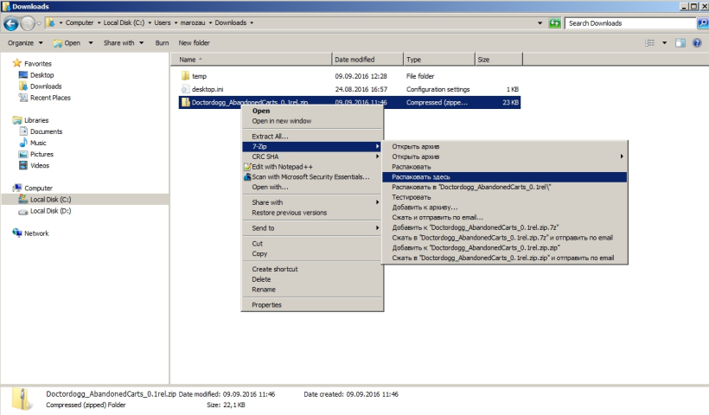Open the Help question mark icon
709x415 pixels.
point(698,42)
